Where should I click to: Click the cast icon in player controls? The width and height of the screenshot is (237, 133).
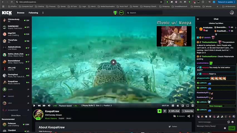pyautogui.click(x=178, y=106)
